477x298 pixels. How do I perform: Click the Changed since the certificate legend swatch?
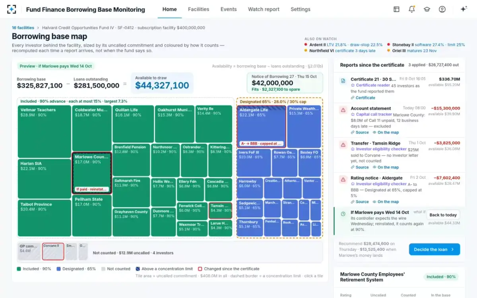[x=200, y=269]
